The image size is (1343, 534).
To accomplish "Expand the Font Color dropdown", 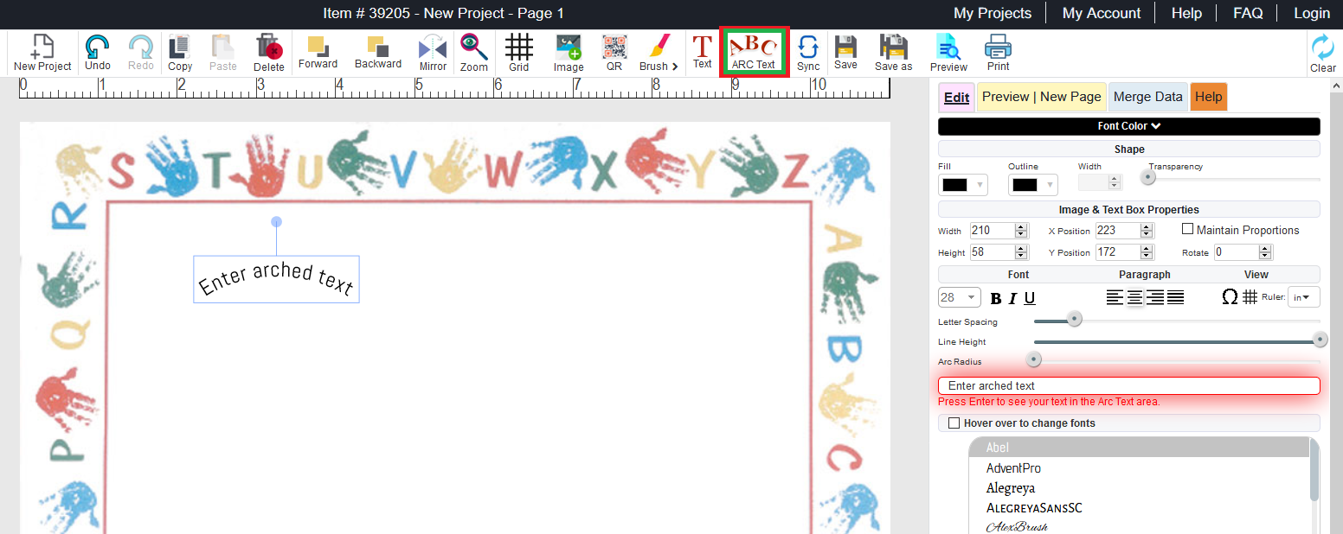I will point(1129,126).
